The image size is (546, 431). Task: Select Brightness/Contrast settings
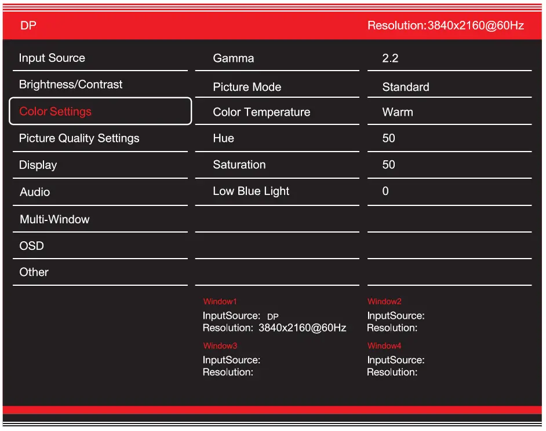click(x=70, y=84)
